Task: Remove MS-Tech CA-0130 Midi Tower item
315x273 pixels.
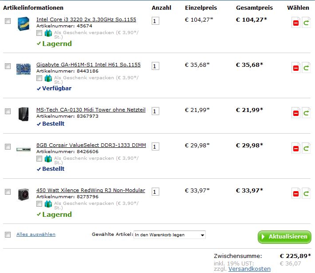Action: tap(296, 113)
